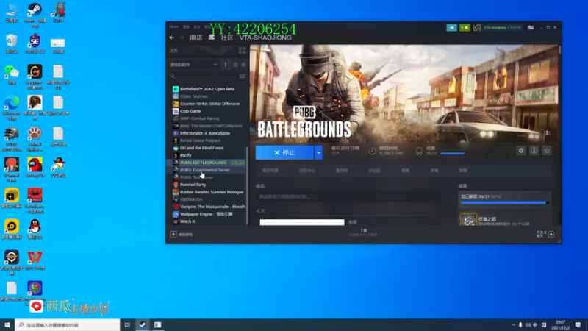Open the 指南 guides link
The image size is (588, 331).
(x=406, y=171)
